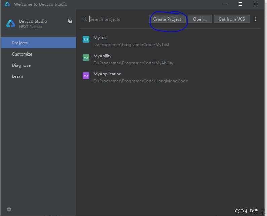
Task: Minimize the Welcome to DevEco Studio window
Action: coord(225,4)
